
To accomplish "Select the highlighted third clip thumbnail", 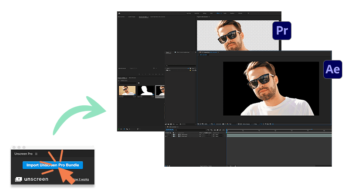I will coord(160,91).
